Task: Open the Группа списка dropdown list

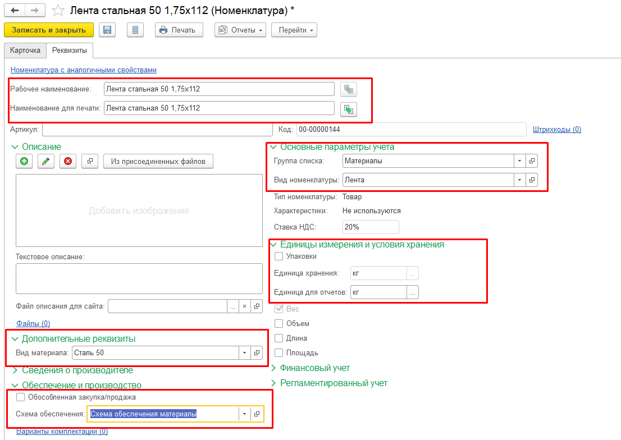Action: [519, 161]
